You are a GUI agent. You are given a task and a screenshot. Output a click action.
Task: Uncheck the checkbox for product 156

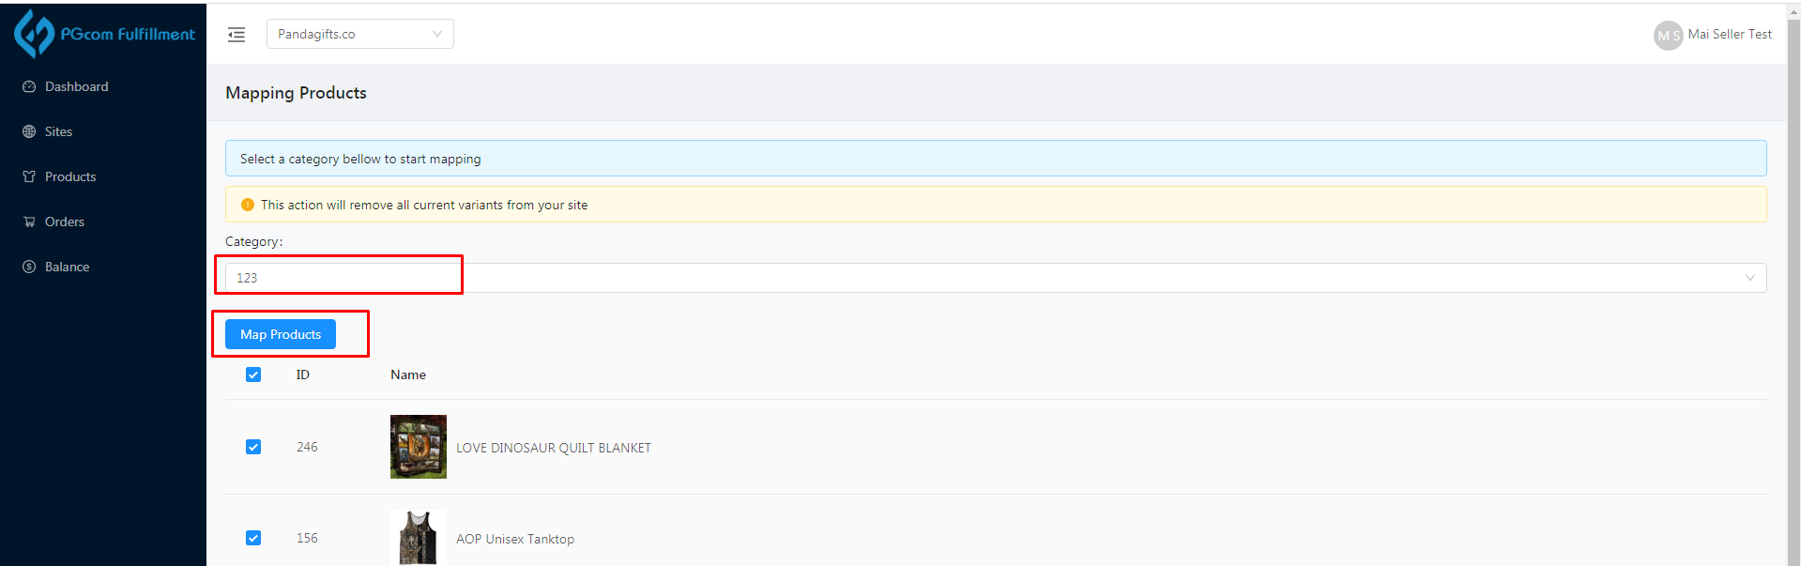pyautogui.click(x=253, y=538)
